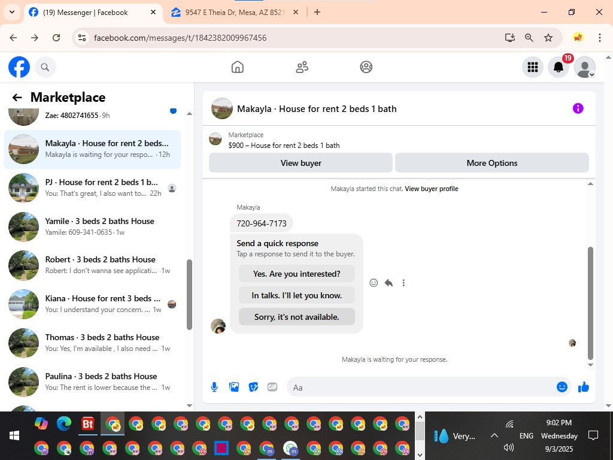Record a voice clip with microphone
Screen dimensions: 613x460
tap(214, 388)
